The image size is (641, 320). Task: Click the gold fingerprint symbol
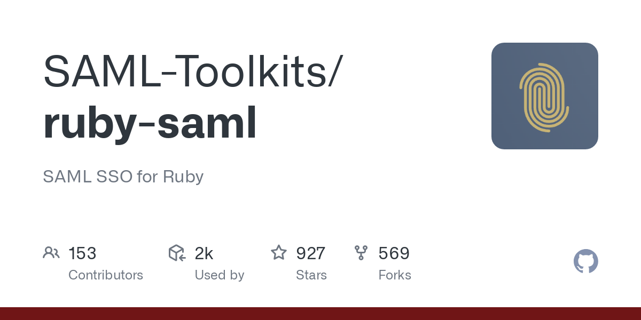[544, 97]
